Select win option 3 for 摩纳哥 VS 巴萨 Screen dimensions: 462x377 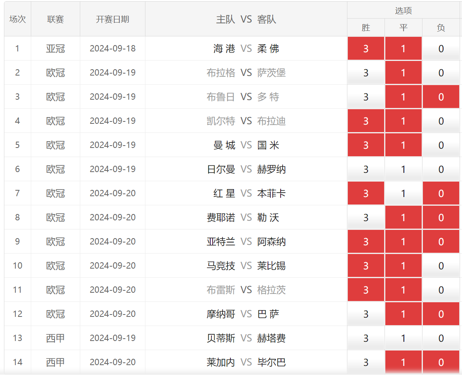[x=366, y=314]
